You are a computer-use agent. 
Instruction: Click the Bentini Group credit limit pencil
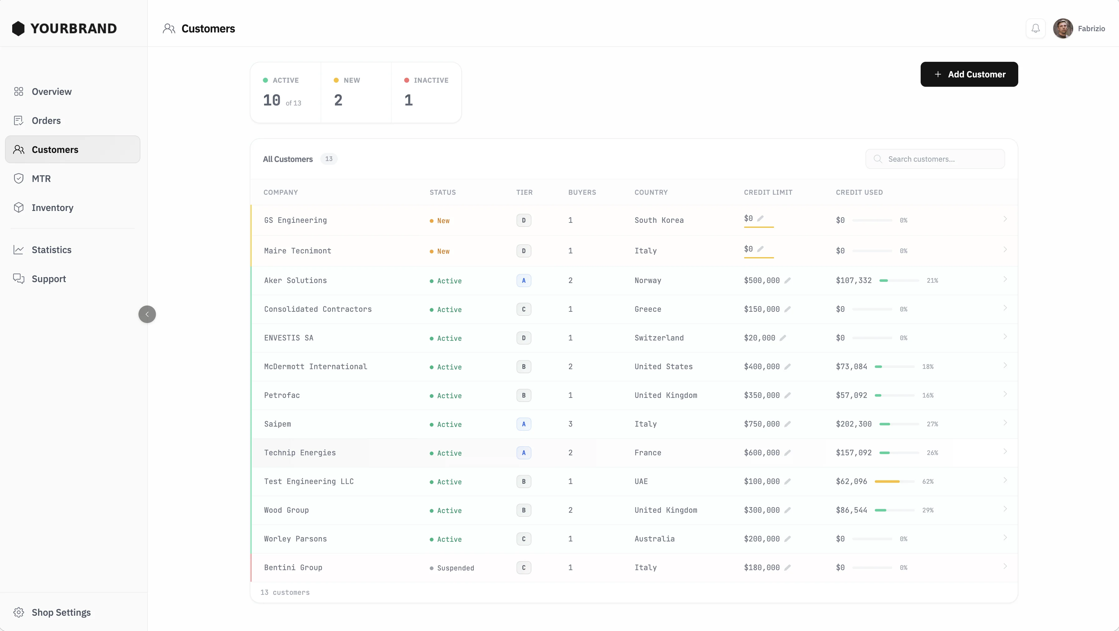(x=787, y=568)
